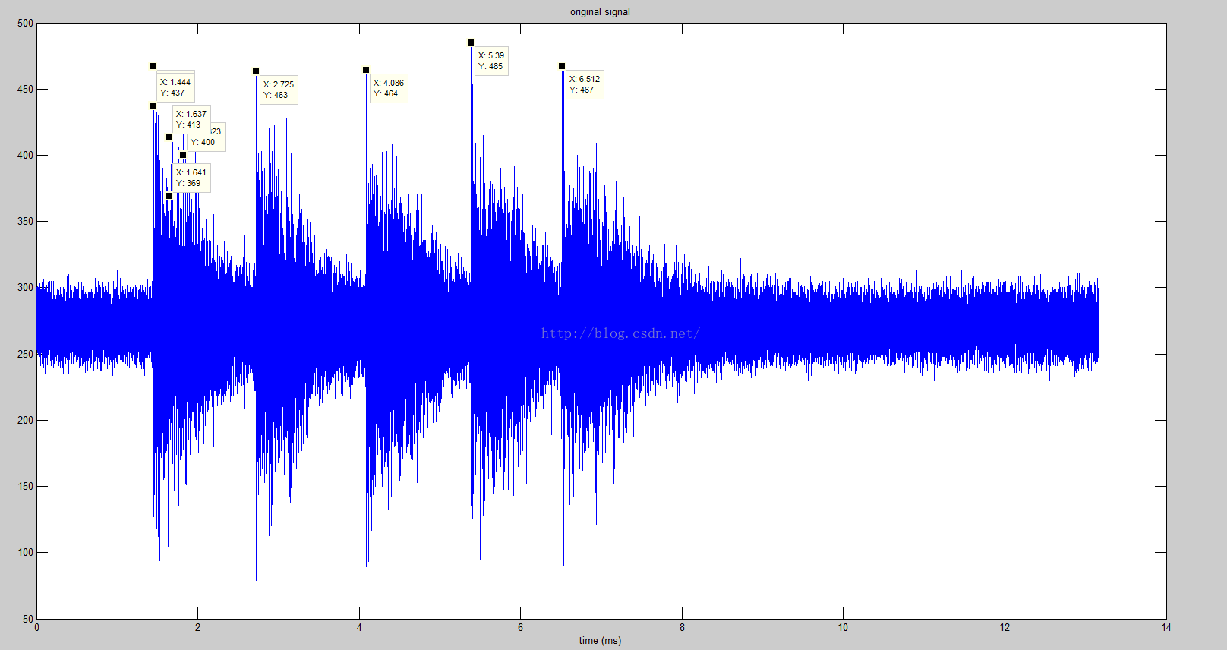Select the marker for data tip Y: 369
Viewport: 1227px width, 650px height.
(169, 196)
